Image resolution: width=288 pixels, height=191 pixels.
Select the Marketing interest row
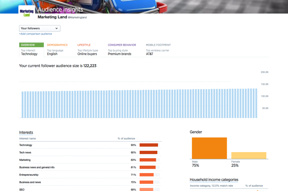pyautogui.click(x=90, y=160)
